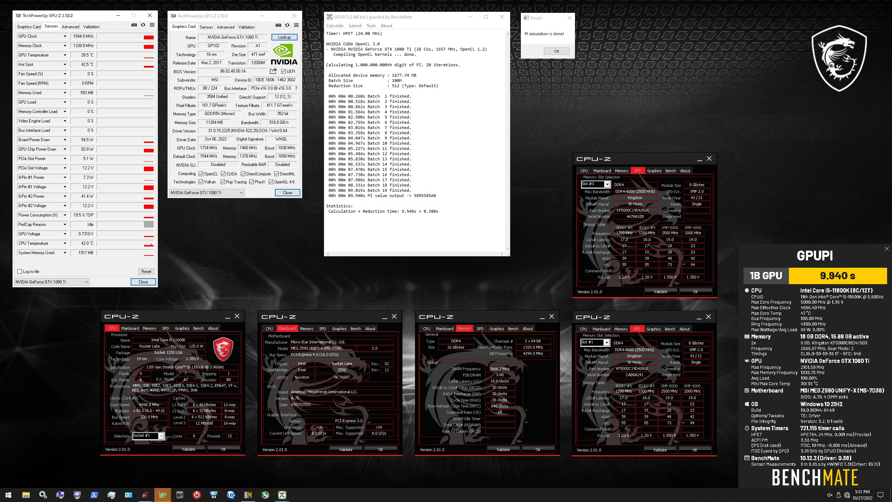Click the system clock 5:31 PM
The image size is (892, 502).
[x=862, y=492]
